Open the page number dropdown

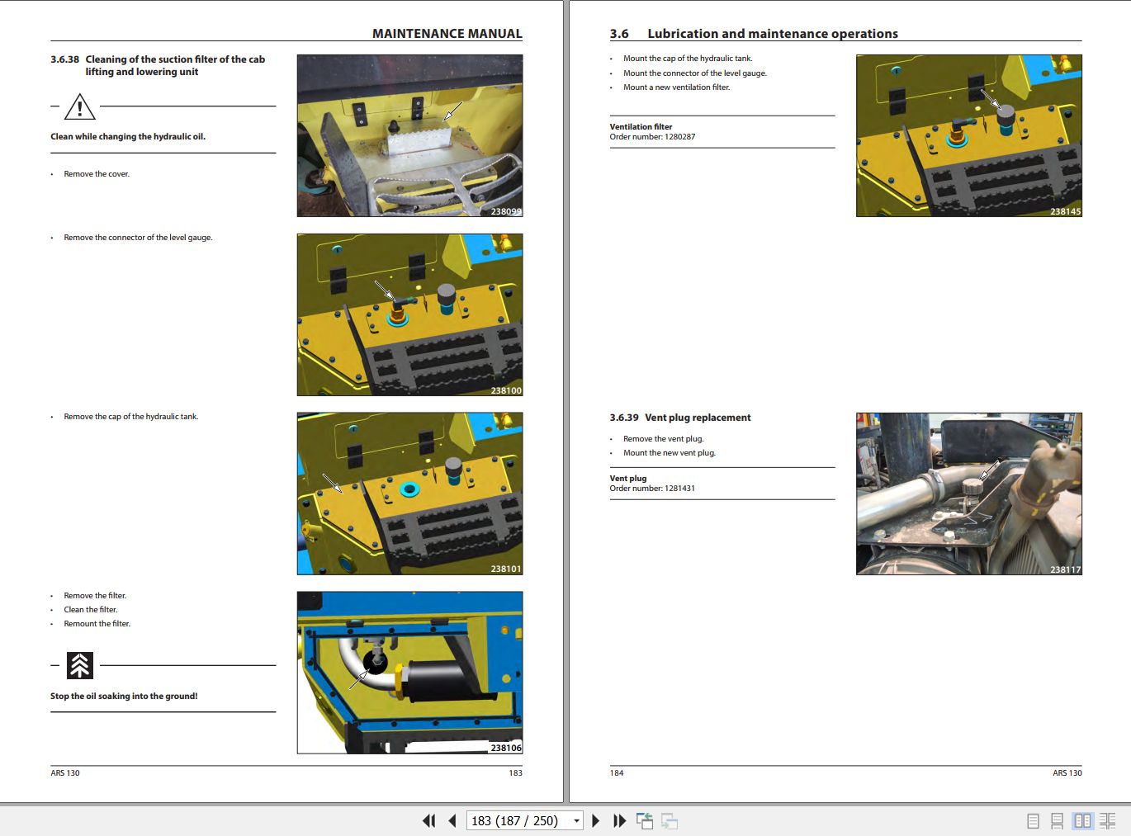tap(576, 820)
